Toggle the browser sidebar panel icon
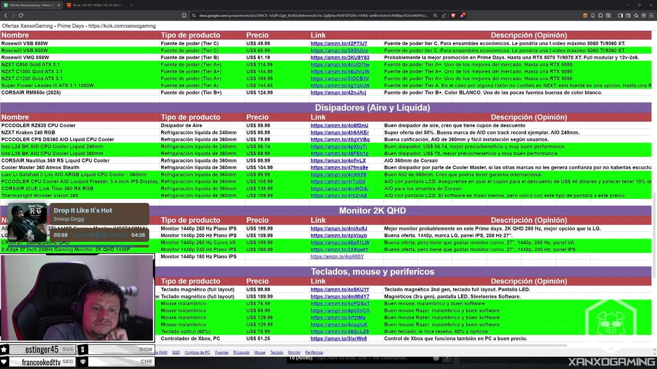The height and width of the screenshot is (369, 657). point(620,15)
